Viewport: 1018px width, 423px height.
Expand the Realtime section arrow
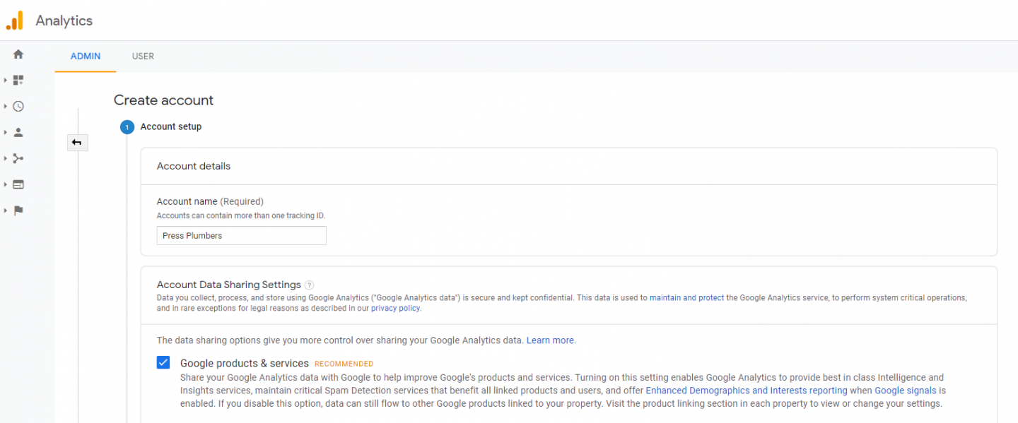point(5,107)
